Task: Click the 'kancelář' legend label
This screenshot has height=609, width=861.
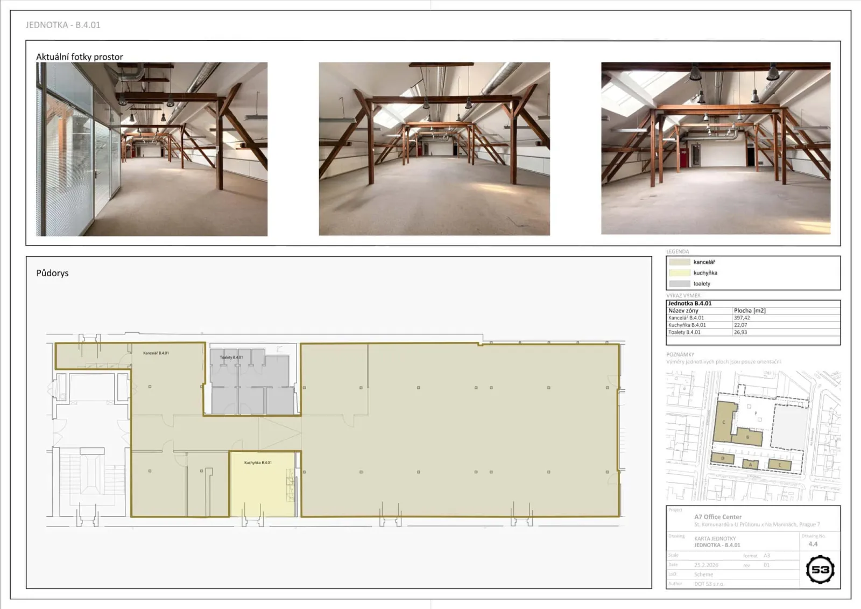Action: click(x=704, y=262)
